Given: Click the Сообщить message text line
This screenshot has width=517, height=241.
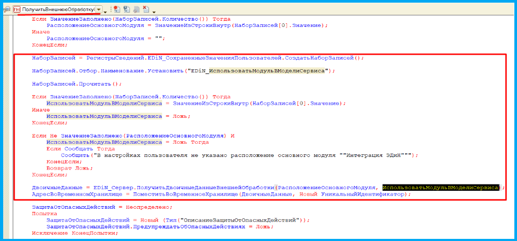Looking at the screenshot, I should pyautogui.click(x=238, y=155).
